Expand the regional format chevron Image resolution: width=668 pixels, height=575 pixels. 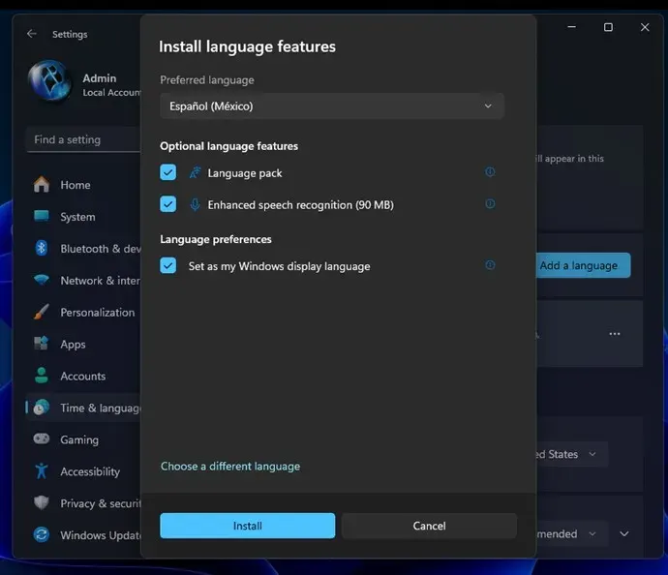tap(624, 533)
